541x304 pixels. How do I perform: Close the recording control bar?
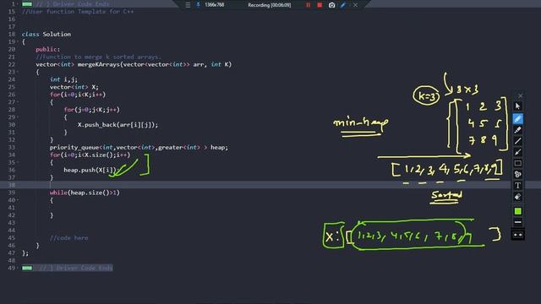tap(355, 5)
